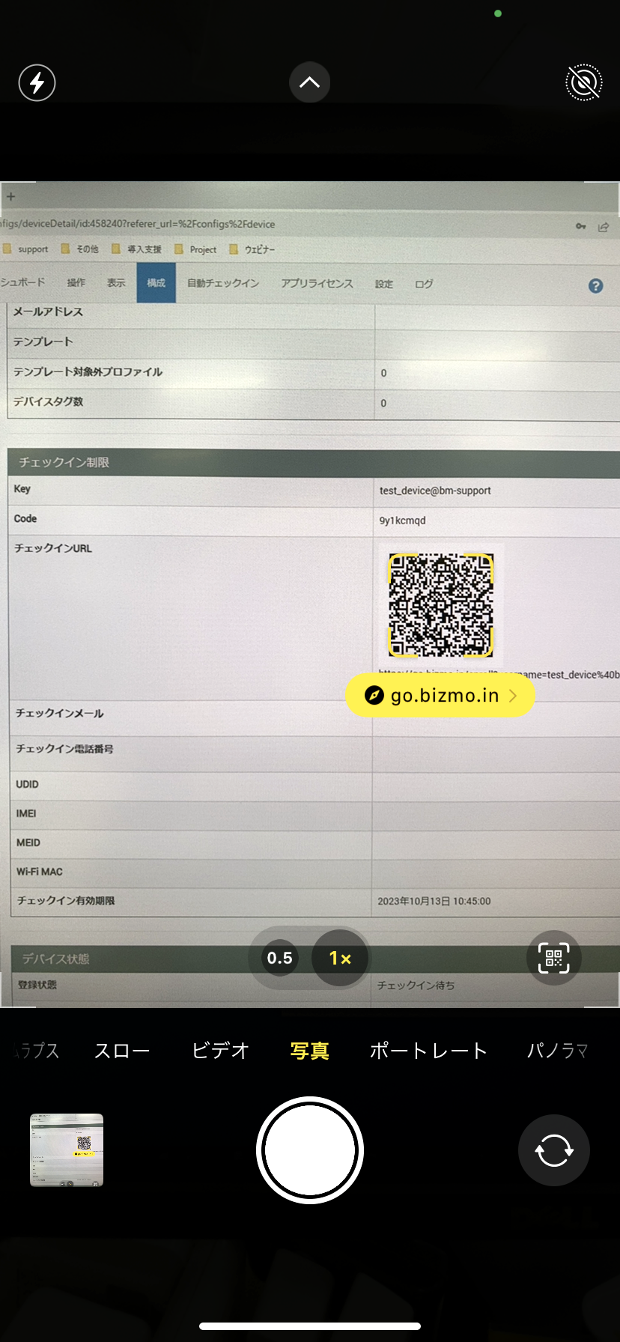Expand camera controls with top chevron
Image resolution: width=620 pixels, height=1342 pixels.
[x=309, y=82]
